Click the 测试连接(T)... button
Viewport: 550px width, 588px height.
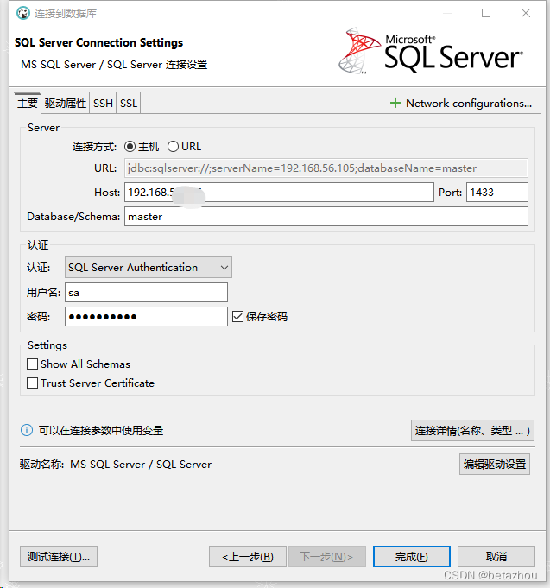[x=59, y=557]
